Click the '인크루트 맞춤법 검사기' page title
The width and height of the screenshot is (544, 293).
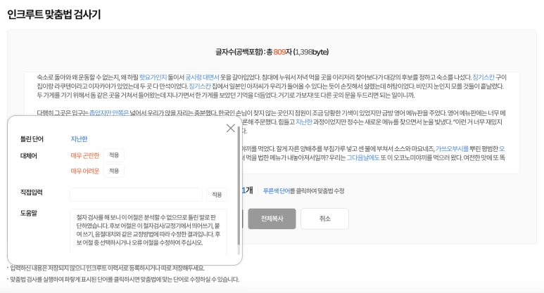54,15
